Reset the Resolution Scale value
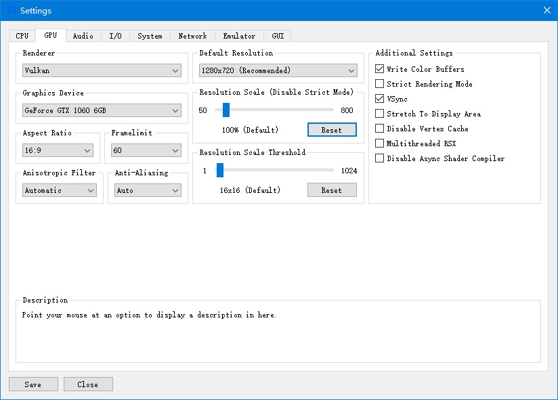Viewport: 558px width, 400px height. tap(332, 130)
